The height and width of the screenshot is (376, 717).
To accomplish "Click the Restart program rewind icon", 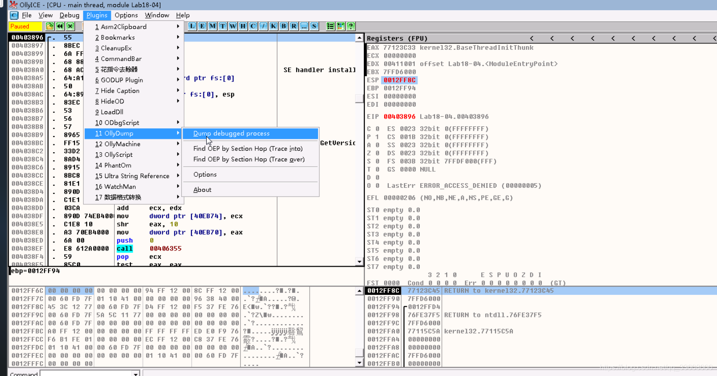I will pyautogui.click(x=60, y=26).
